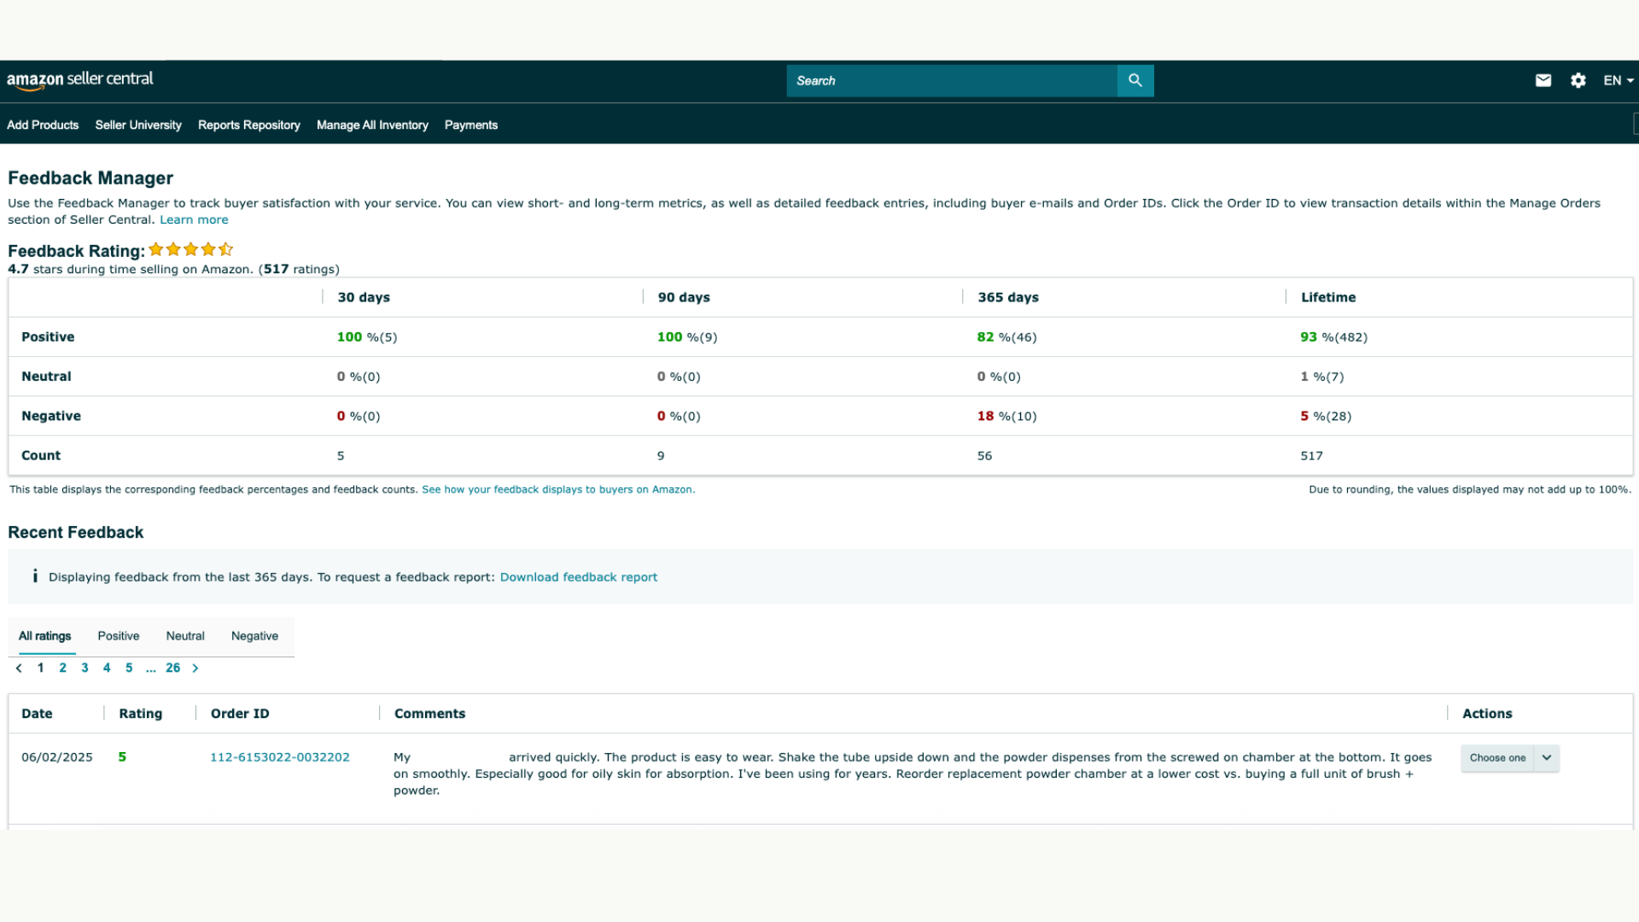Image resolution: width=1639 pixels, height=922 pixels.
Task: Click the 365 days count 56 cell
Action: point(985,456)
